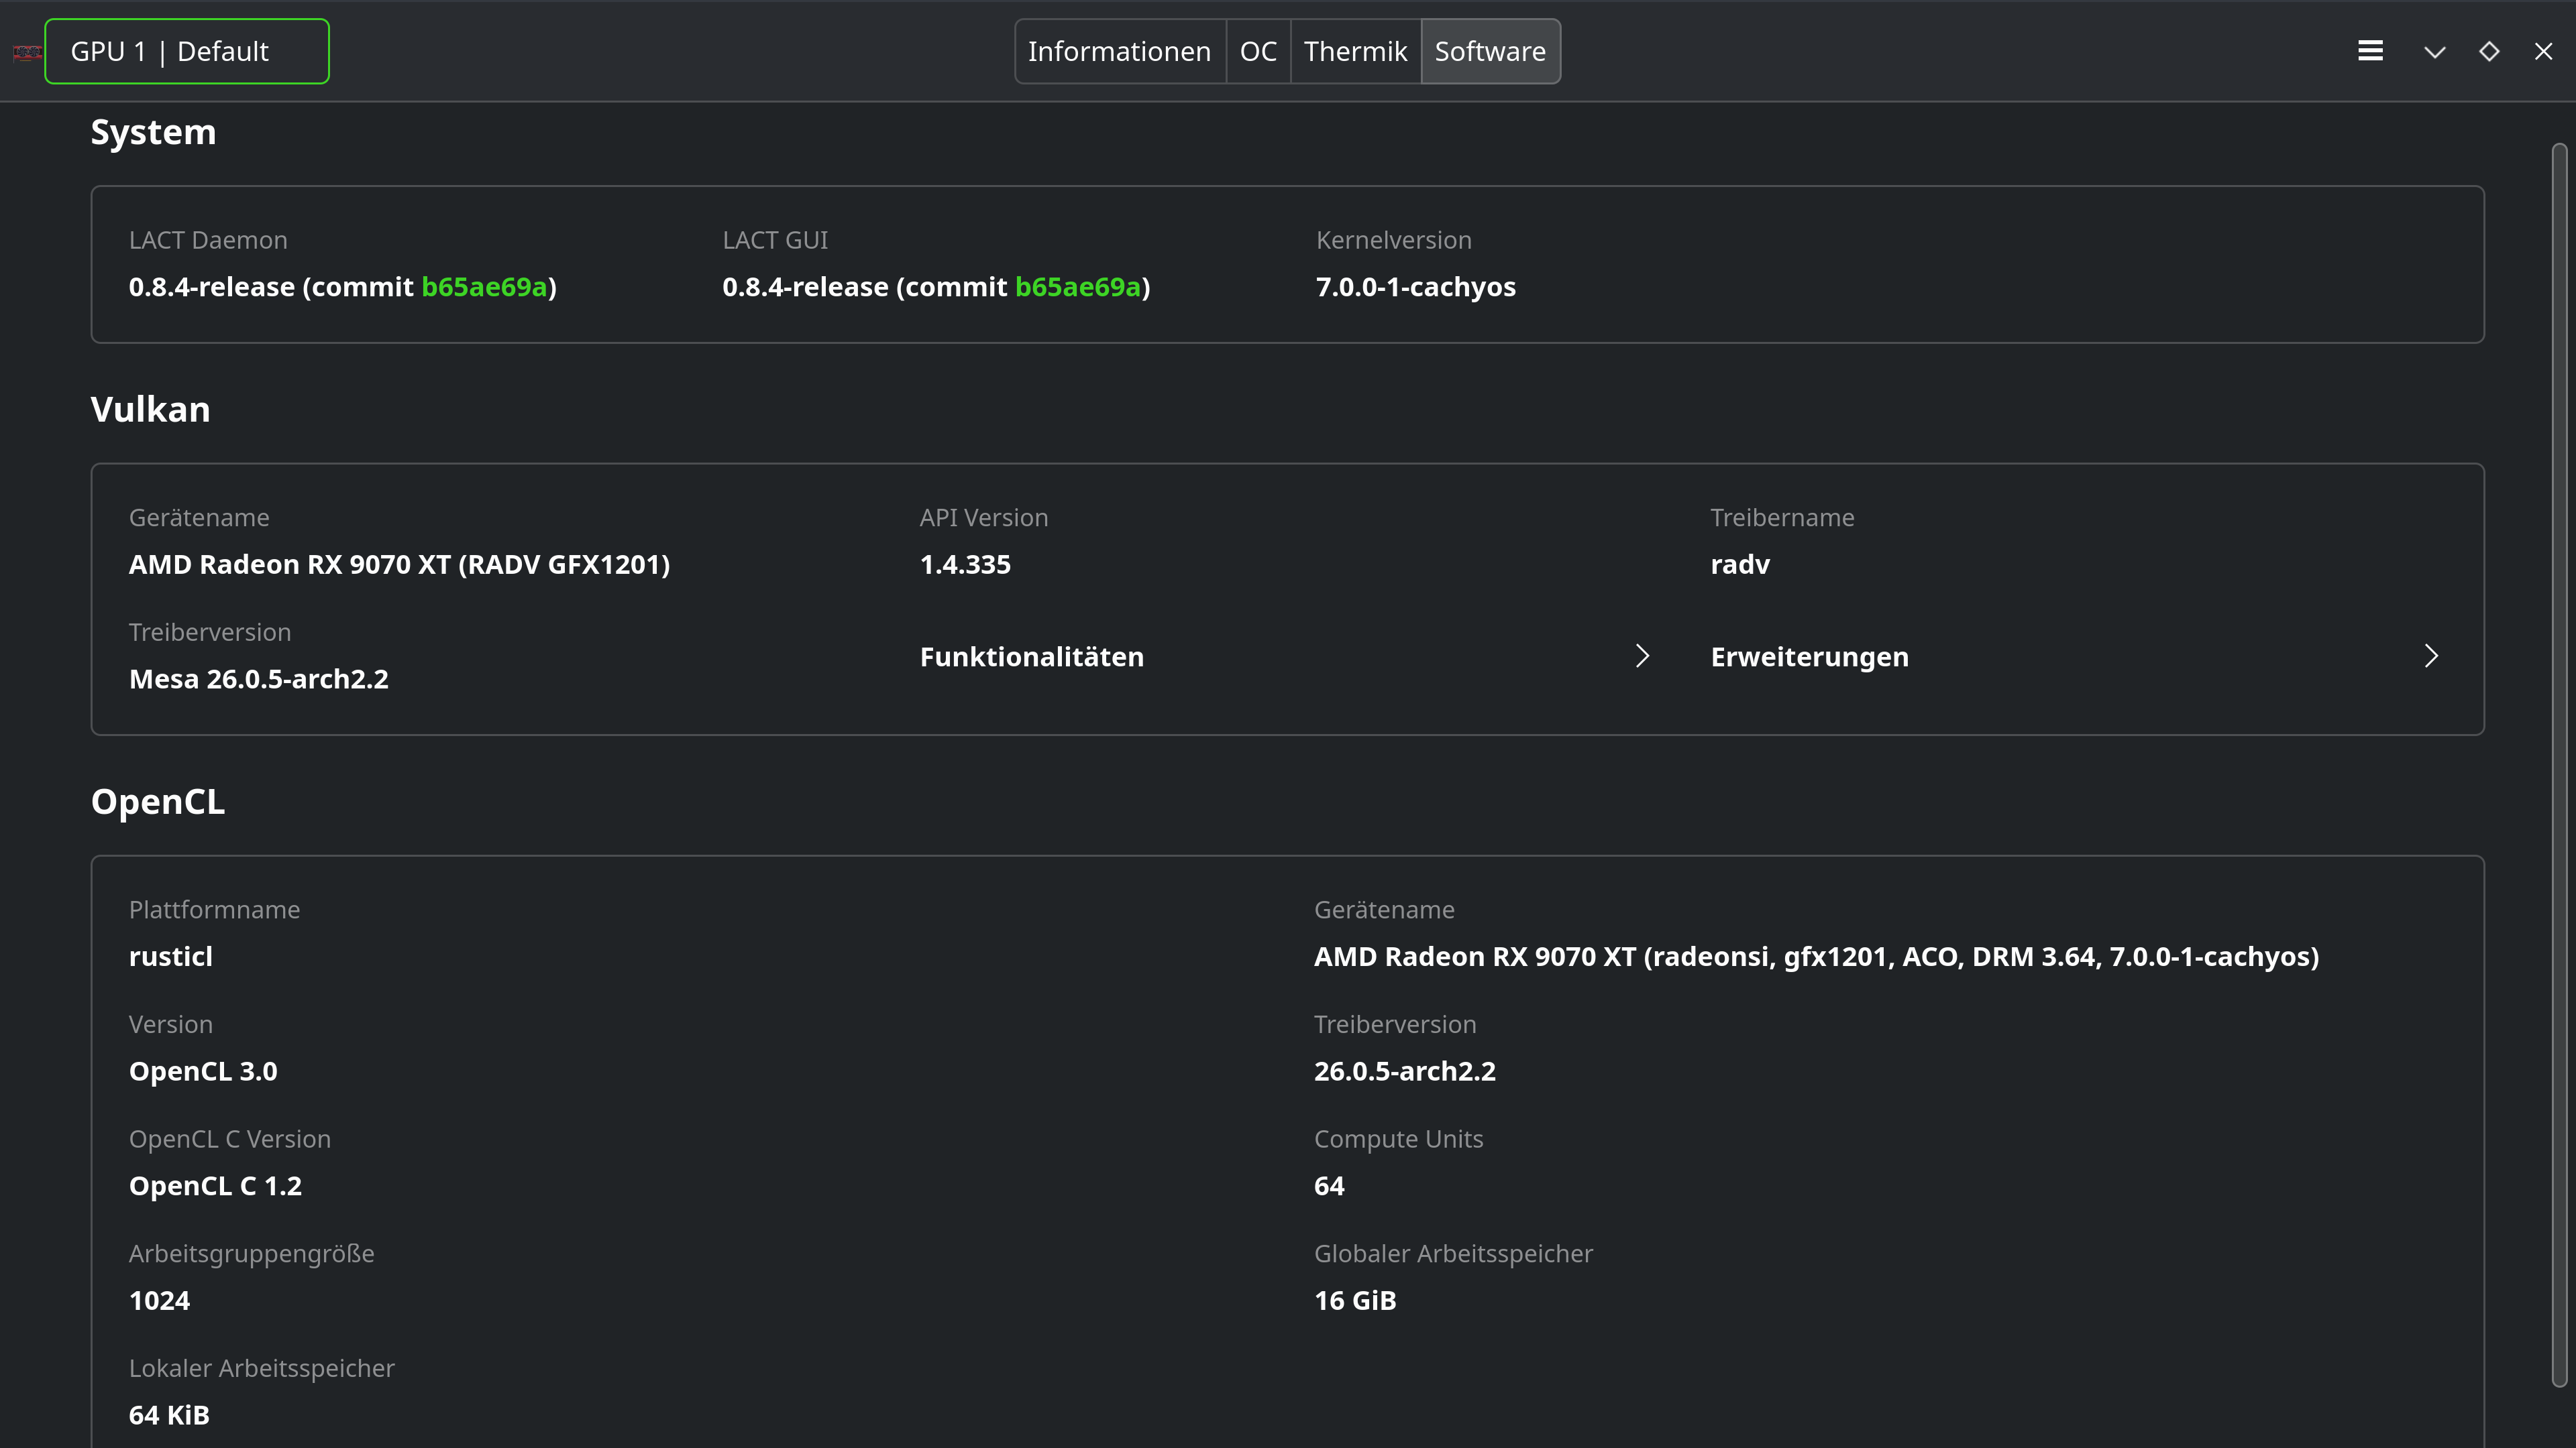Select the Plattformname value rusticl
Viewport: 2576px width, 1448px height.
[x=171, y=957]
